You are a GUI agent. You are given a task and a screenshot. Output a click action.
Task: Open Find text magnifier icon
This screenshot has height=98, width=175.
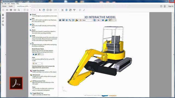point(19,10)
